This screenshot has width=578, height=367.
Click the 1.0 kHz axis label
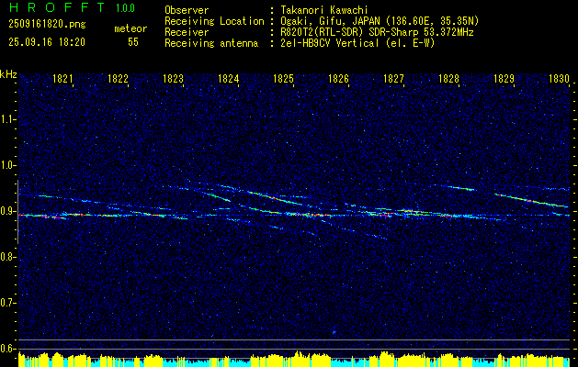click(x=7, y=165)
